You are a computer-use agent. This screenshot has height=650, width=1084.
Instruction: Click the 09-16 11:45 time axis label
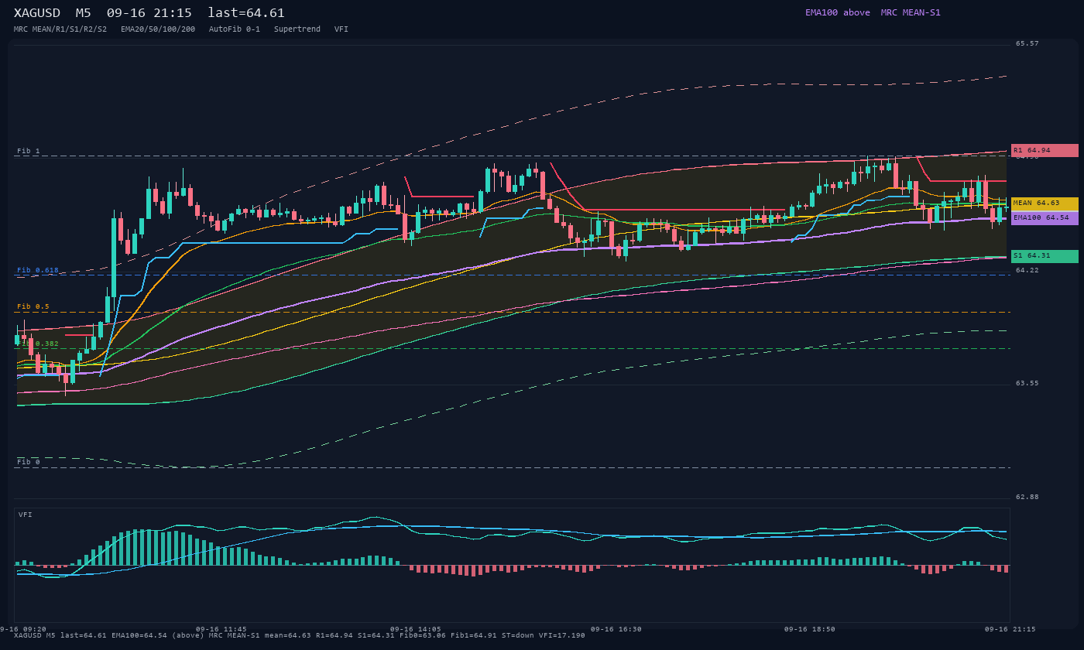(x=221, y=629)
